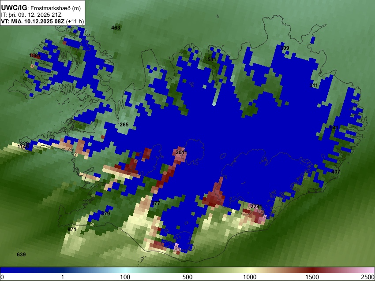Click the 379 value label

(105, 214)
